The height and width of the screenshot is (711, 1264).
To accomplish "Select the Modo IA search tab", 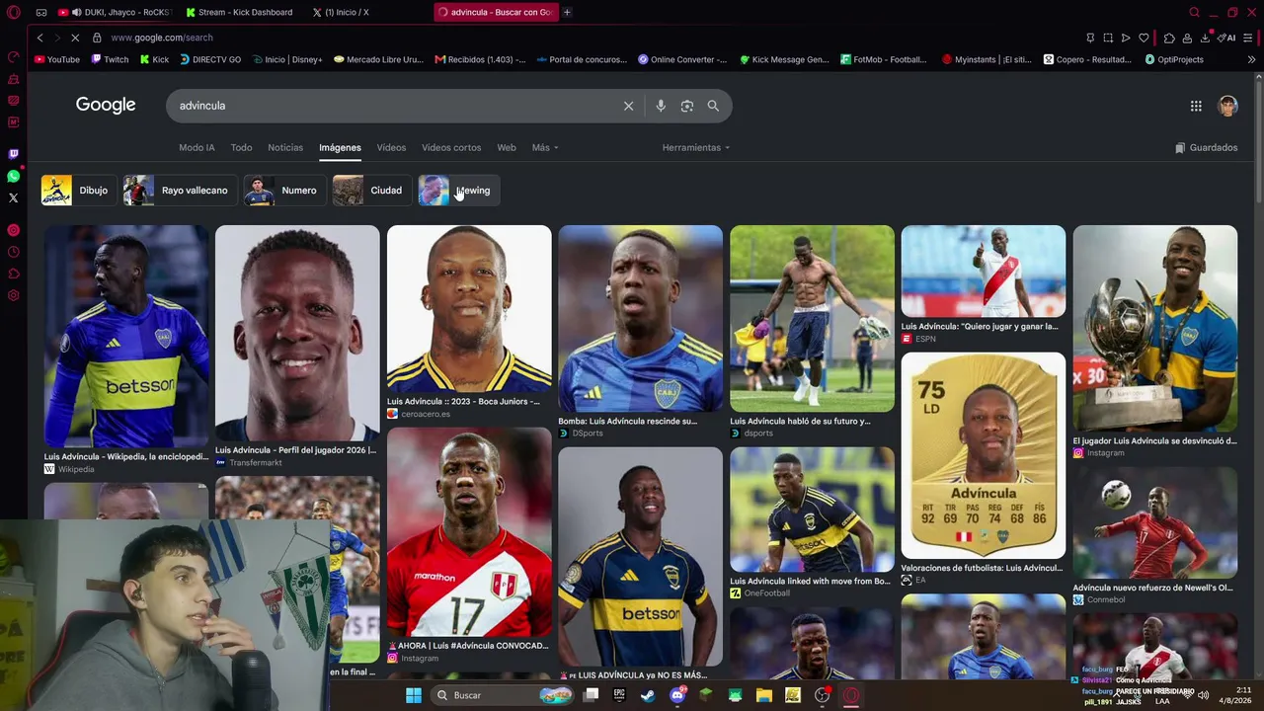I will click(197, 147).
